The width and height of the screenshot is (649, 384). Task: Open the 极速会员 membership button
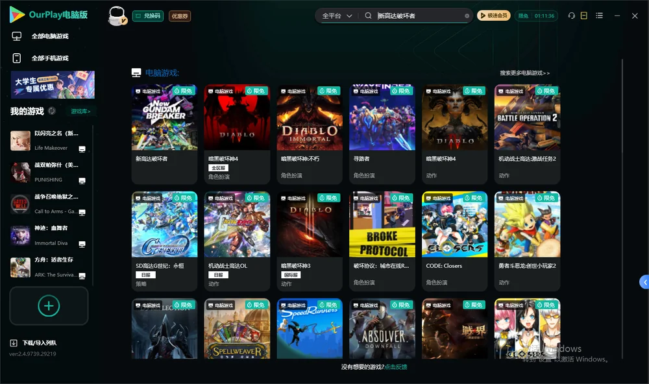tap(494, 16)
